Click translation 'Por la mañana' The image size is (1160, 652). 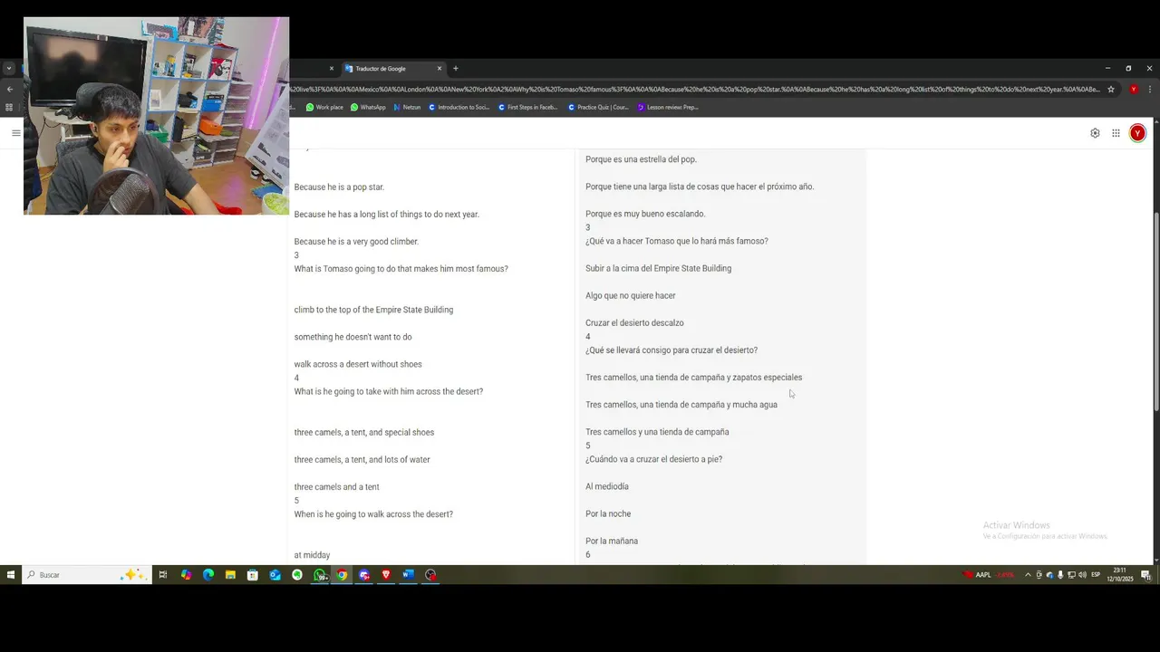[612, 542]
